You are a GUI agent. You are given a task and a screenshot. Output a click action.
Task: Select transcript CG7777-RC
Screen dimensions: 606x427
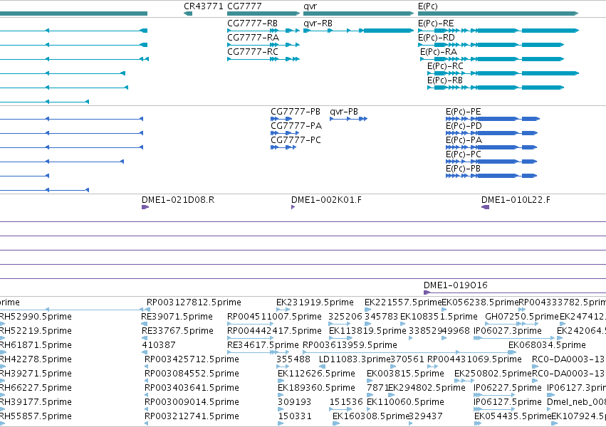click(x=253, y=52)
